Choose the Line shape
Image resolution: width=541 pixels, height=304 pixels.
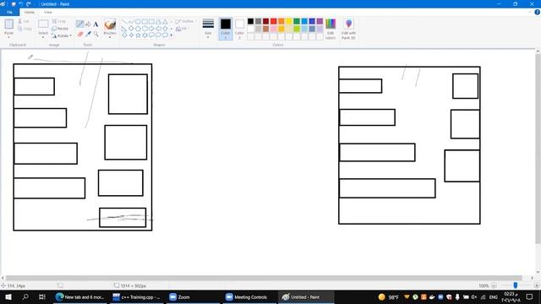(124, 22)
